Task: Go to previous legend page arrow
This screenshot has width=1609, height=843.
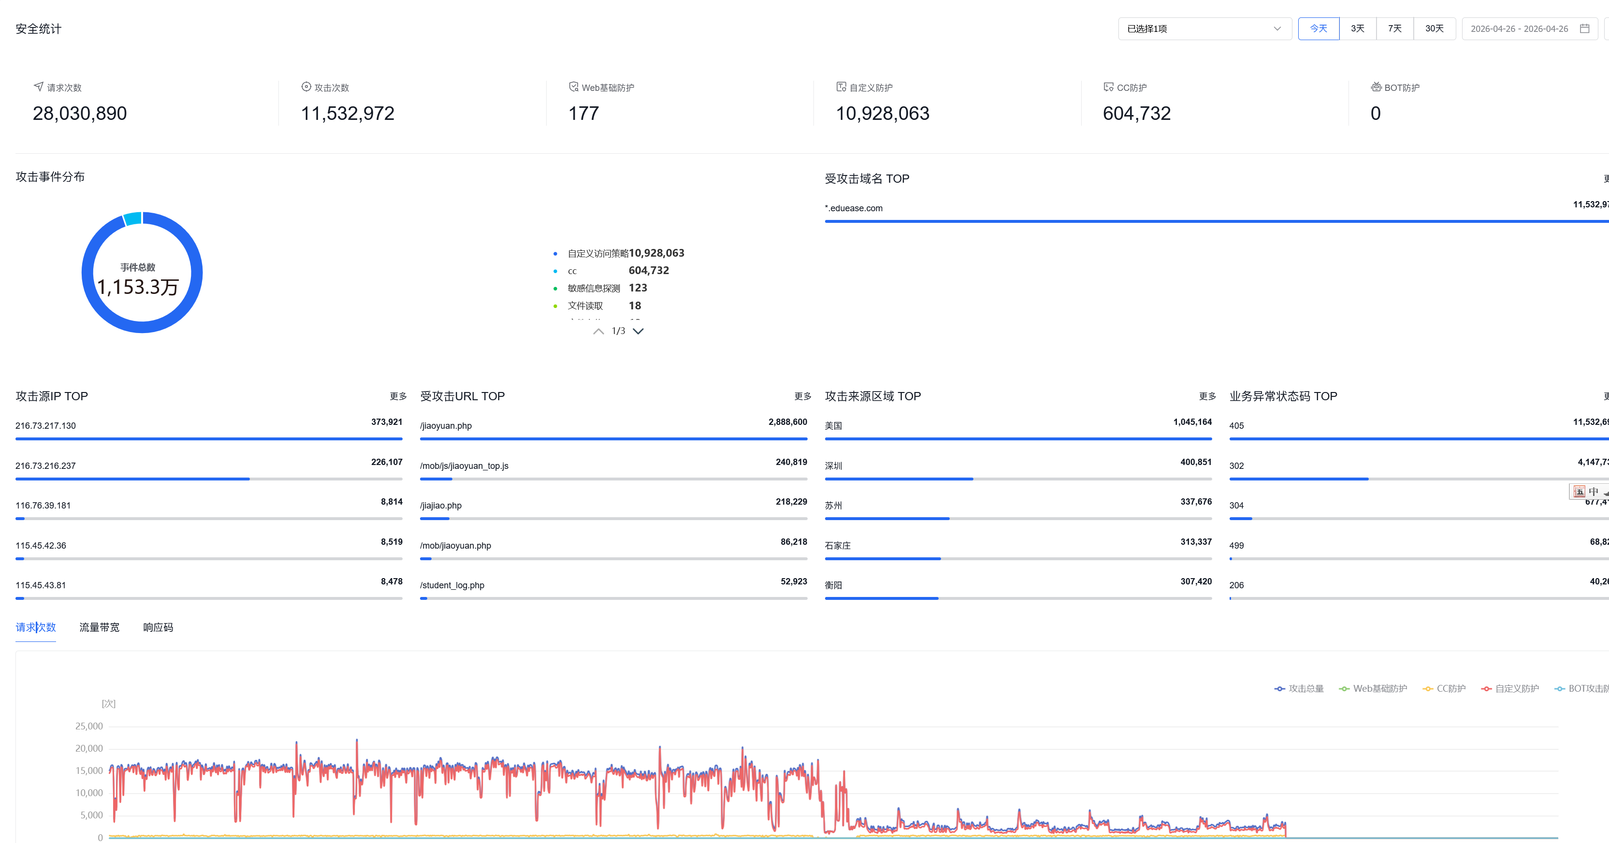Action: tap(598, 331)
